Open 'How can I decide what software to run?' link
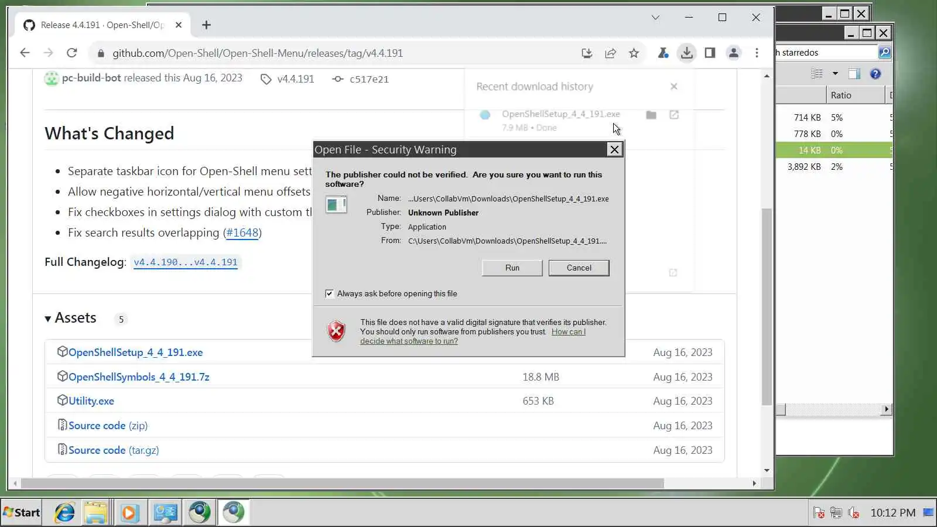937x527 pixels. pos(473,336)
